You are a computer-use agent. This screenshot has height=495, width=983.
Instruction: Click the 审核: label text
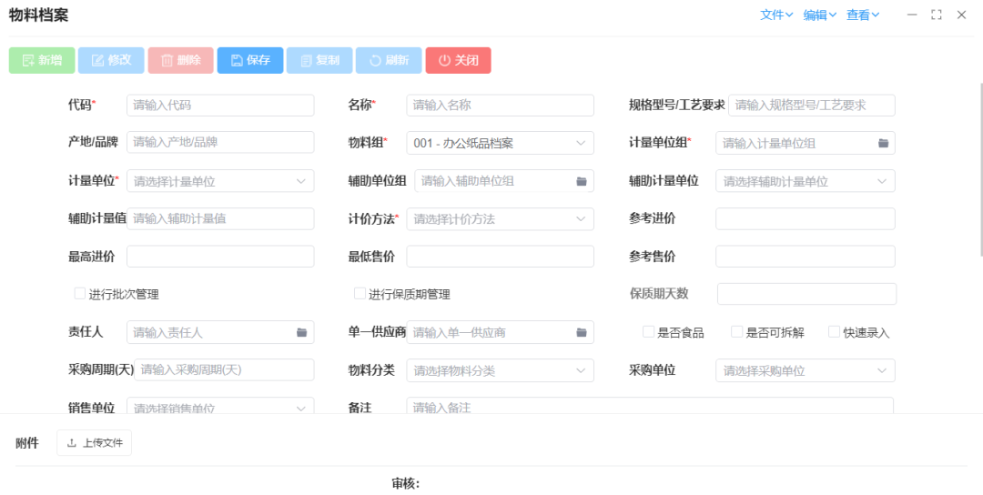pyautogui.click(x=406, y=484)
